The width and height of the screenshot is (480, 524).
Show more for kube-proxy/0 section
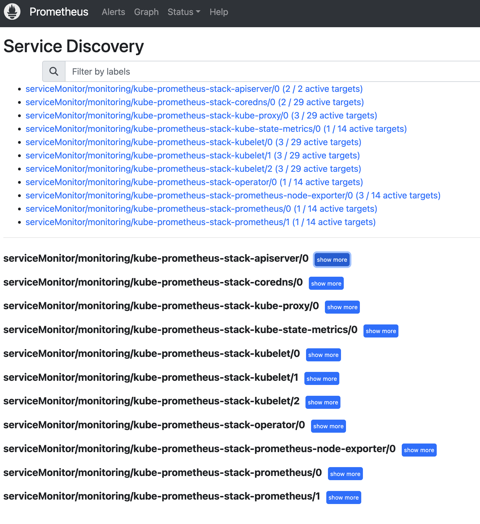pyautogui.click(x=342, y=307)
